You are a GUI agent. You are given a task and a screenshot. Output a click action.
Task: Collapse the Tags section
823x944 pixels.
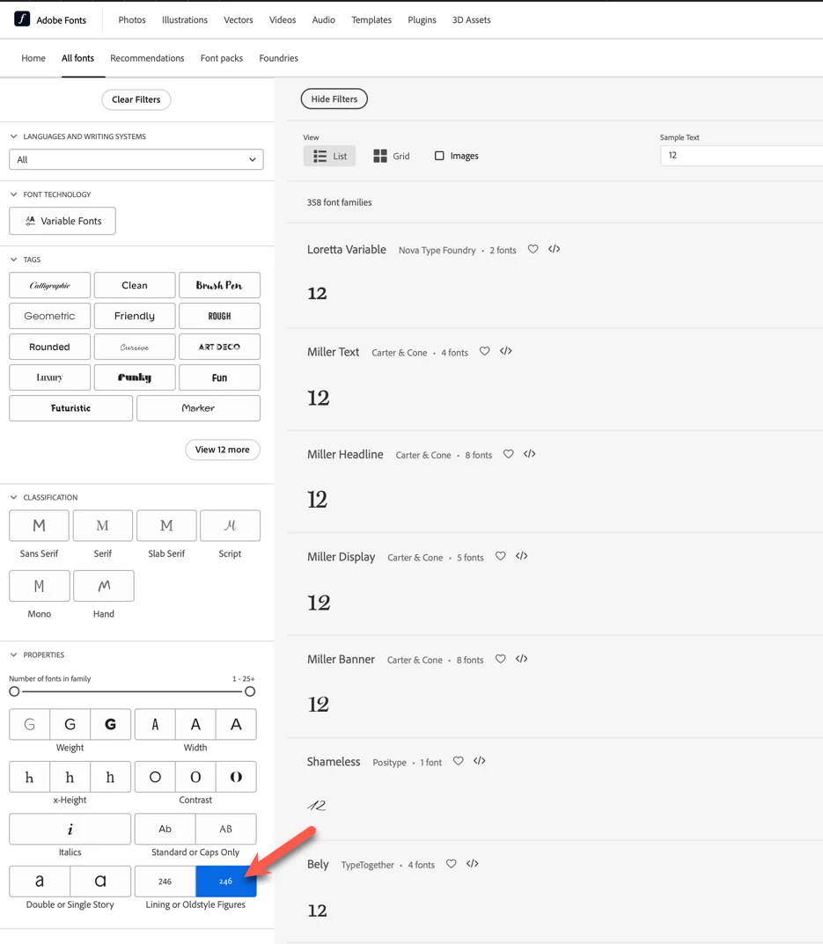pyautogui.click(x=14, y=260)
